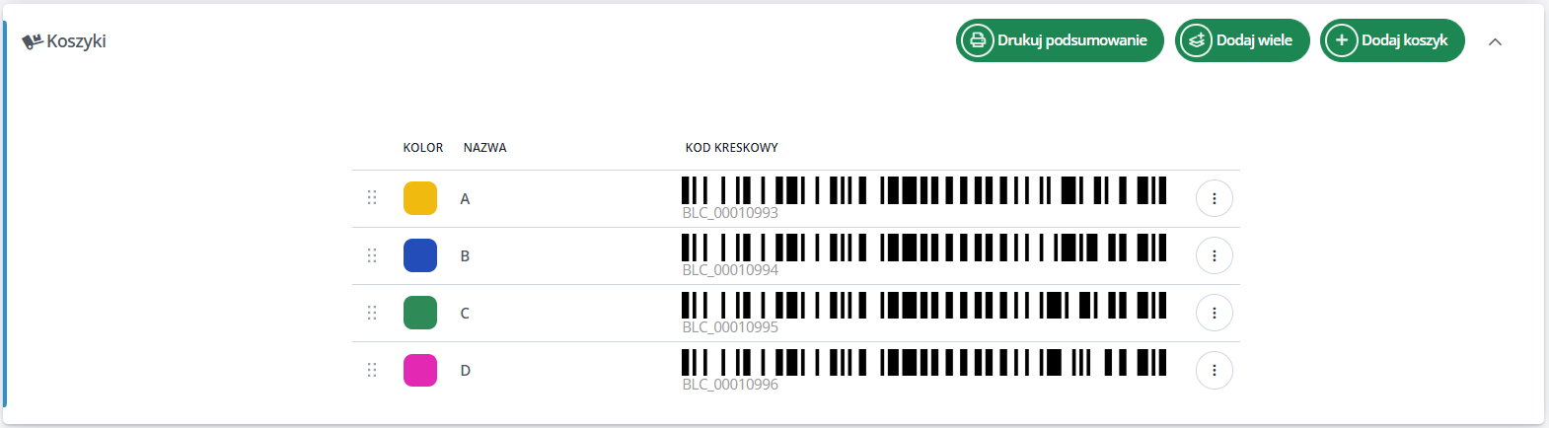Open the three-dot menu for basket B

[1214, 255]
